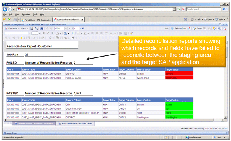Click the browser address URL field
The height and width of the screenshot is (141, 231).
pos(95,9)
